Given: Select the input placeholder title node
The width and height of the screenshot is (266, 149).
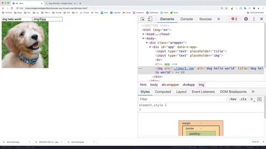Looking at the screenshot, I should (191, 51).
